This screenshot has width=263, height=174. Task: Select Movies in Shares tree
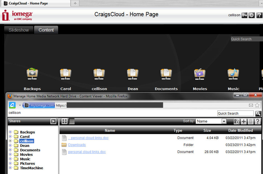(27, 154)
